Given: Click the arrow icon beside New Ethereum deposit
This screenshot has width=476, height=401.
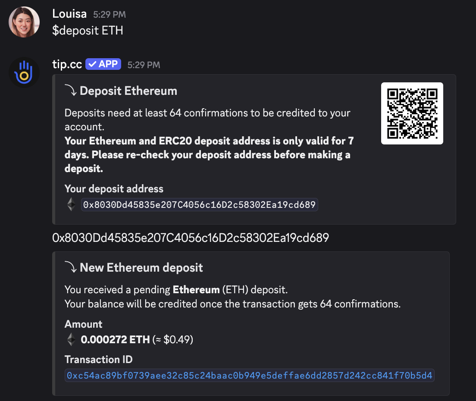Looking at the screenshot, I should point(71,267).
